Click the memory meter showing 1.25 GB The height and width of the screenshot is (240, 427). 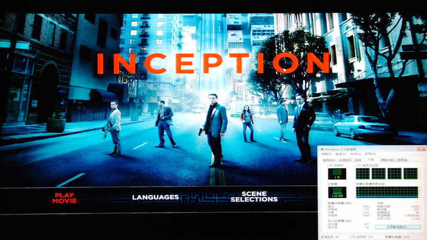(x=337, y=193)
